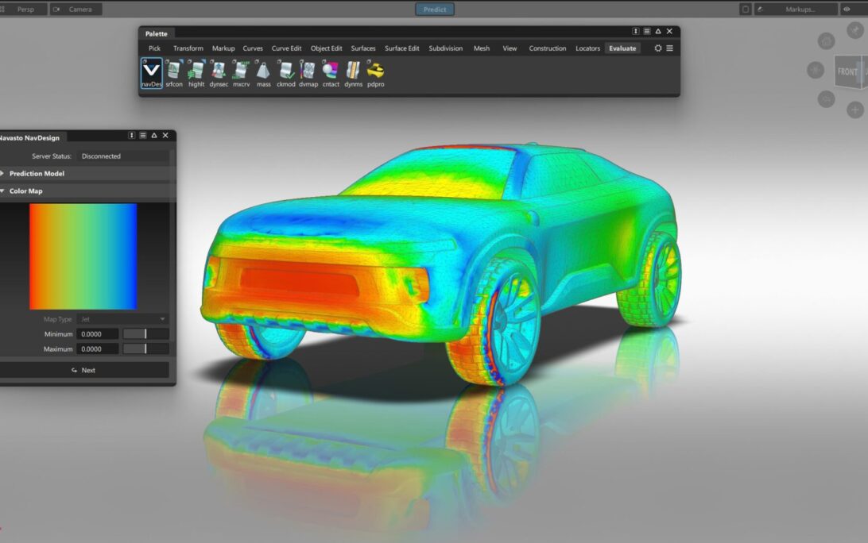
Task: Activate the highlt highlight tool
Action: click(x=196, y=71)
